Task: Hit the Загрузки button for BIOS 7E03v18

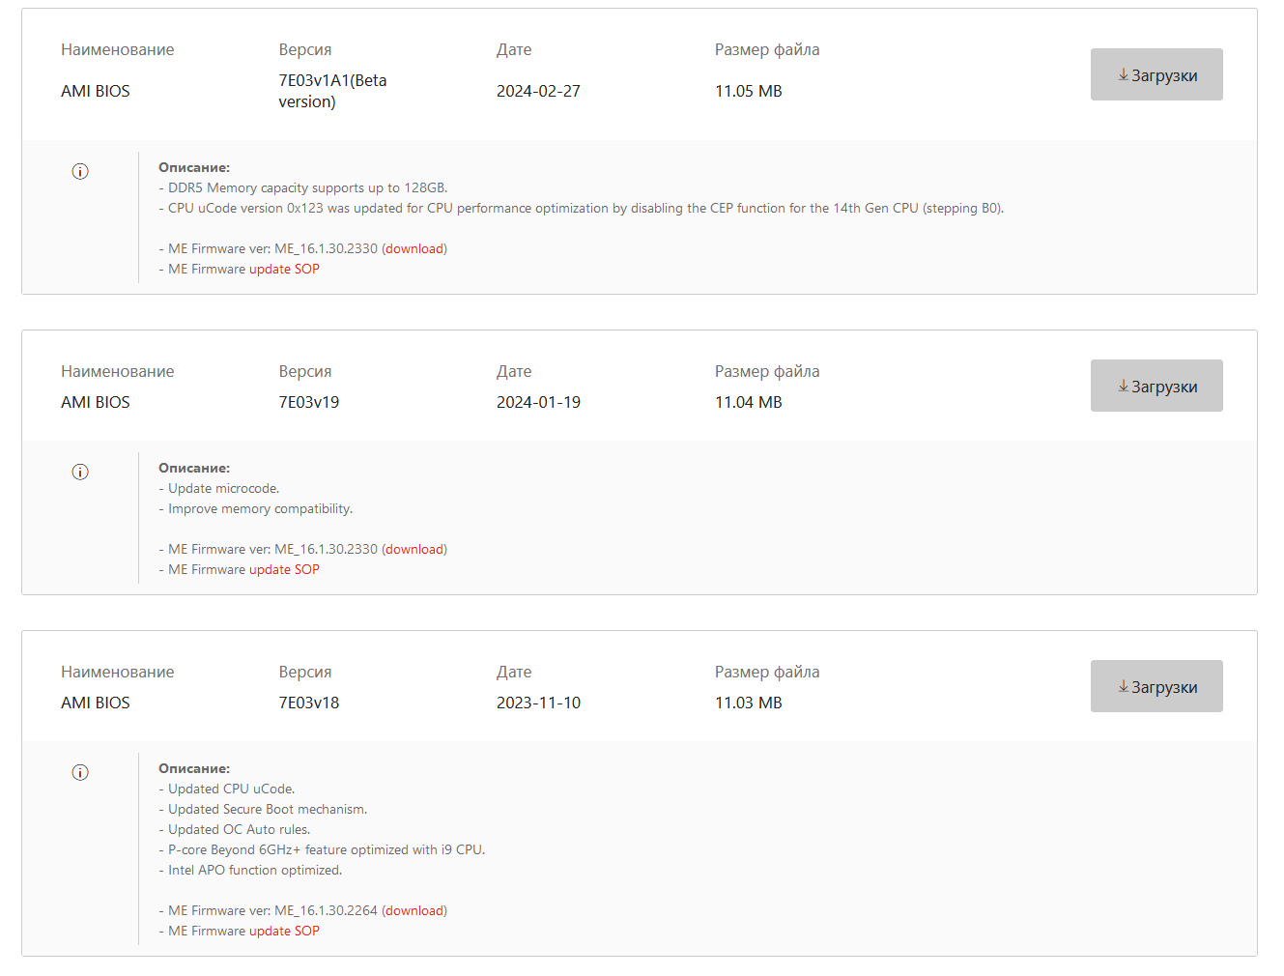Action: (x=1156, y=686)
